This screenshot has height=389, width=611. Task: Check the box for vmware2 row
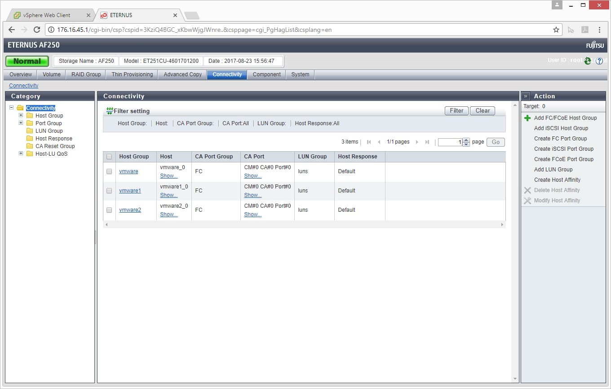109,210
